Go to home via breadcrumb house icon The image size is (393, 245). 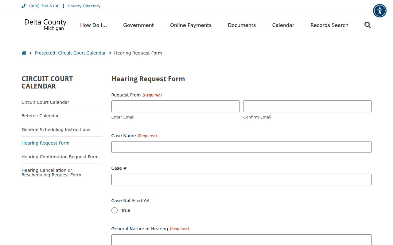pyautogui.click(x=24, y=53)
